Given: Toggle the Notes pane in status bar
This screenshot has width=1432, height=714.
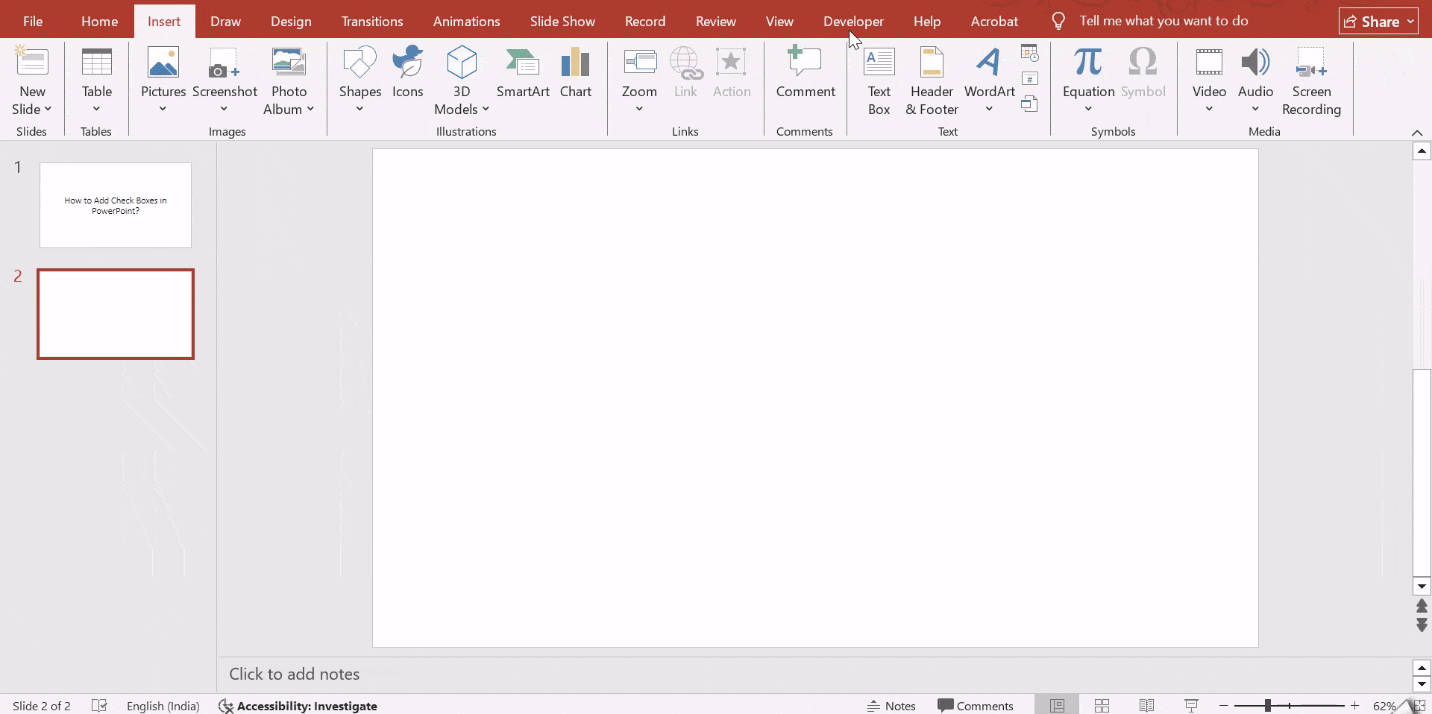Looking at the screenshot, I should (x=891, y=706).
